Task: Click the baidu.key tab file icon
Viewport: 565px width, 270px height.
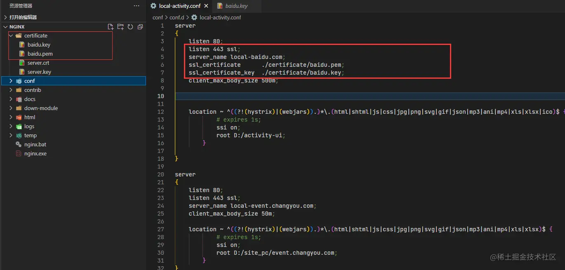Action: point(220,6)
